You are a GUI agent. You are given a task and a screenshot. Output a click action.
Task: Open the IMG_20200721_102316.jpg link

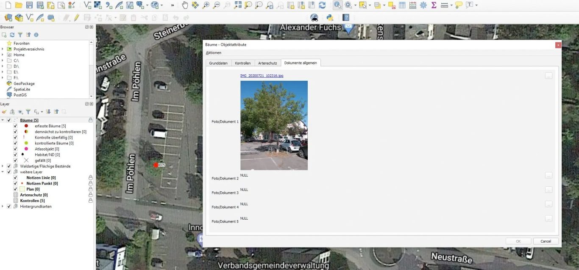click(262, 76)
